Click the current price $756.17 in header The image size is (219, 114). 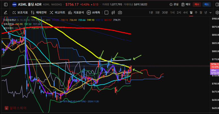coord(72,5)
